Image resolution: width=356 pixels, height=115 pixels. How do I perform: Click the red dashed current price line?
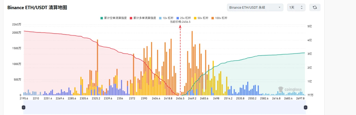180,60
